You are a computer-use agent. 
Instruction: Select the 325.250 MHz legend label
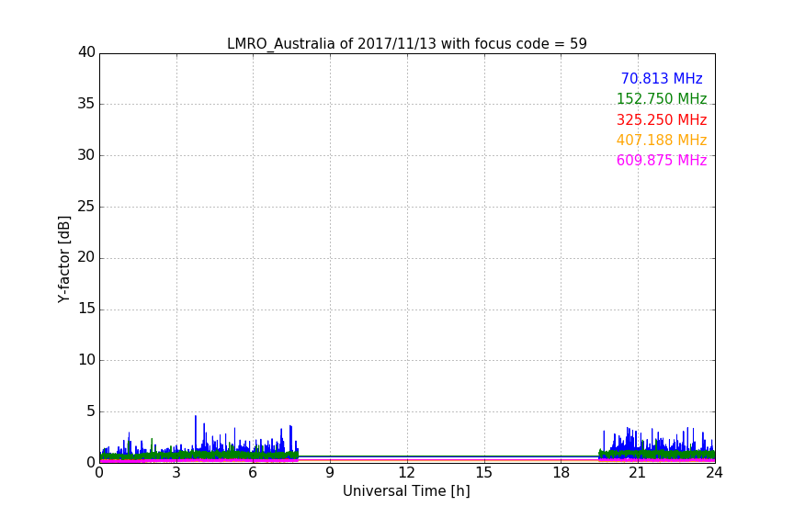pos(662,119)
